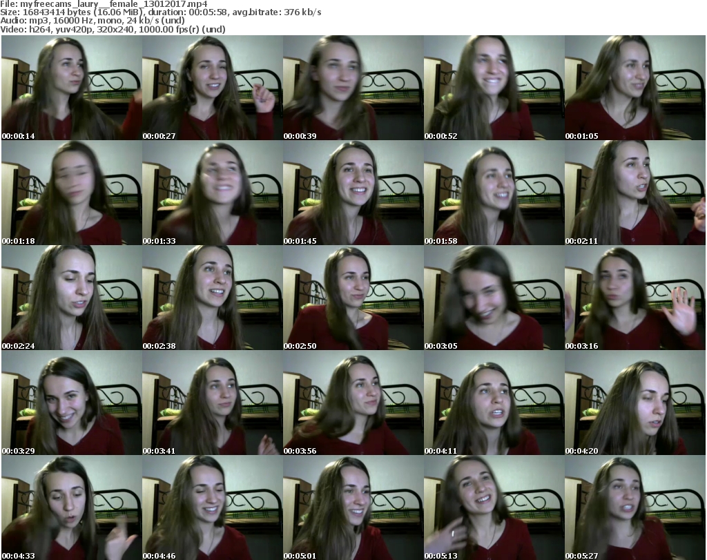Select the thumbnail timestamped 00:03:29
Image resolution: width=707 pixels, height=560 pixels.
[72, 403]
